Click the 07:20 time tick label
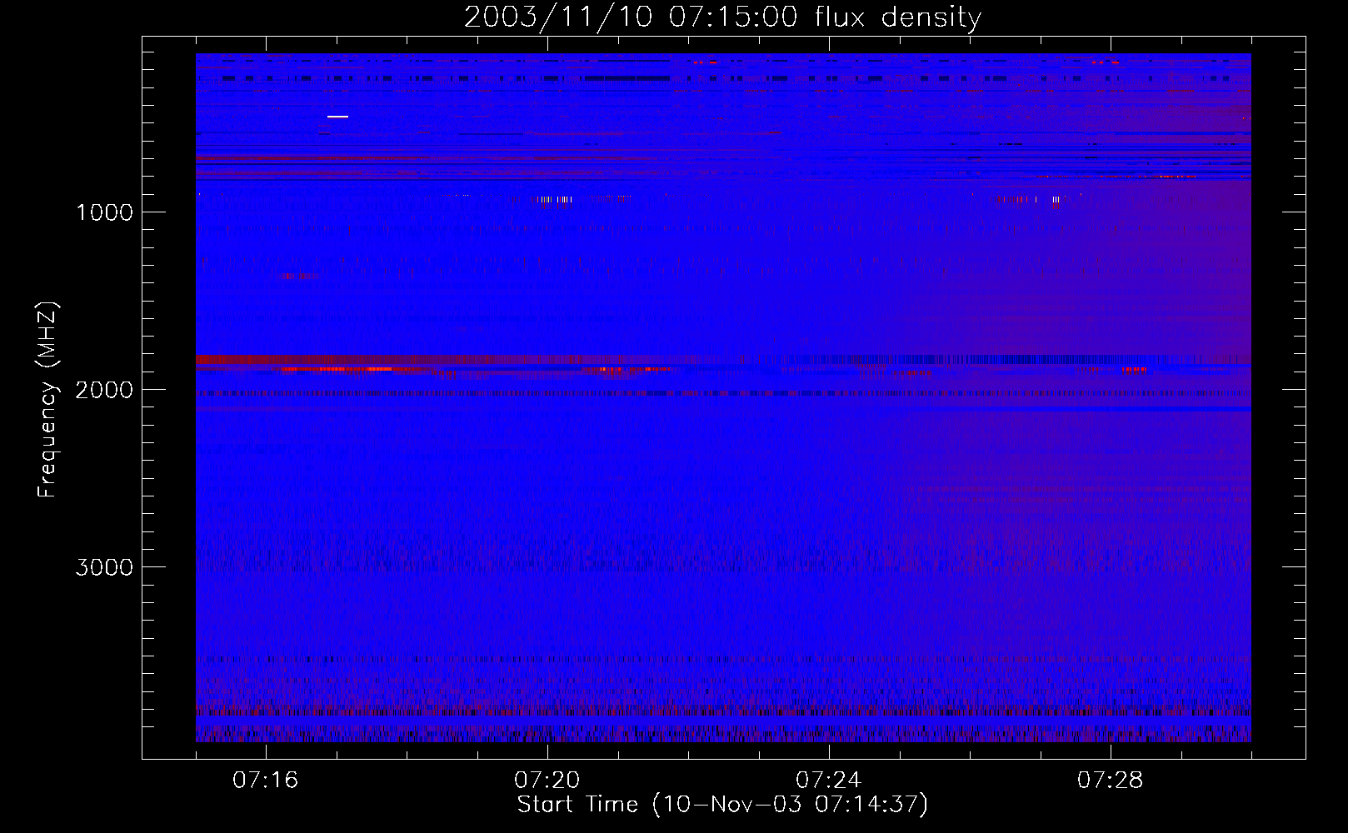 [x=547, y=781]
